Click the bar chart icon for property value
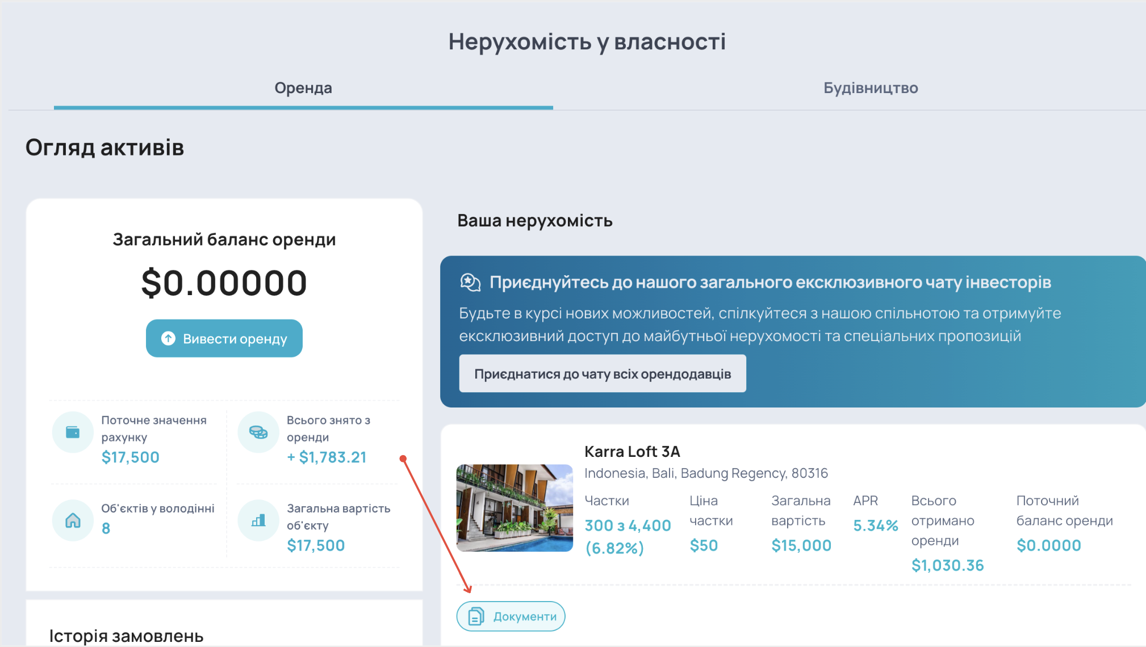This screenshot has width=1146, height=647. (258, 520)
